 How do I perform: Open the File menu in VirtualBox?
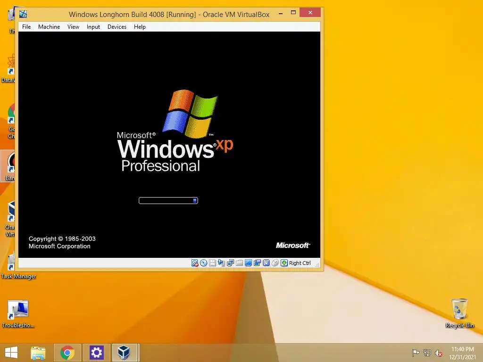[26, 27]
